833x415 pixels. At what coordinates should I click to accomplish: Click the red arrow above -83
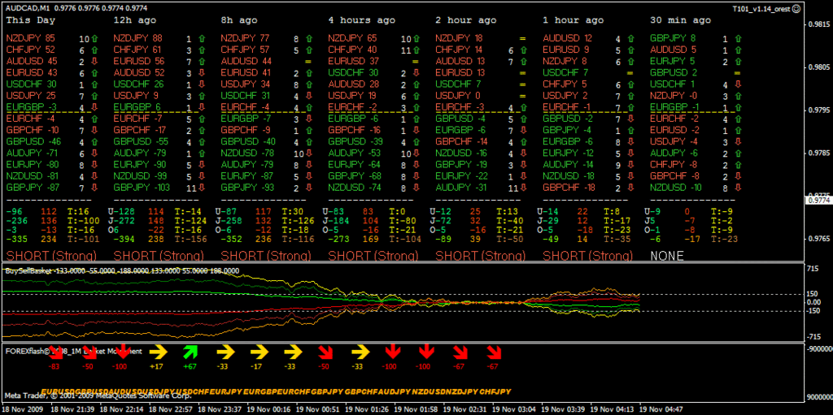[x=55, y=352]
